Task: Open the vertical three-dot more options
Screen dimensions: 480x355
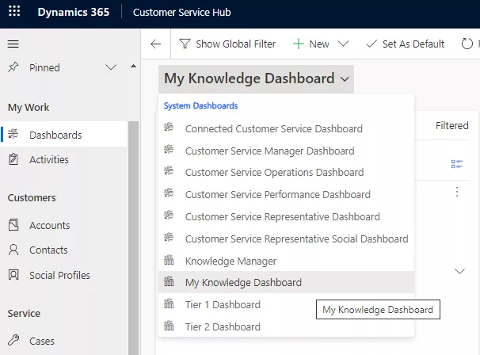Action: pos(457,192)
